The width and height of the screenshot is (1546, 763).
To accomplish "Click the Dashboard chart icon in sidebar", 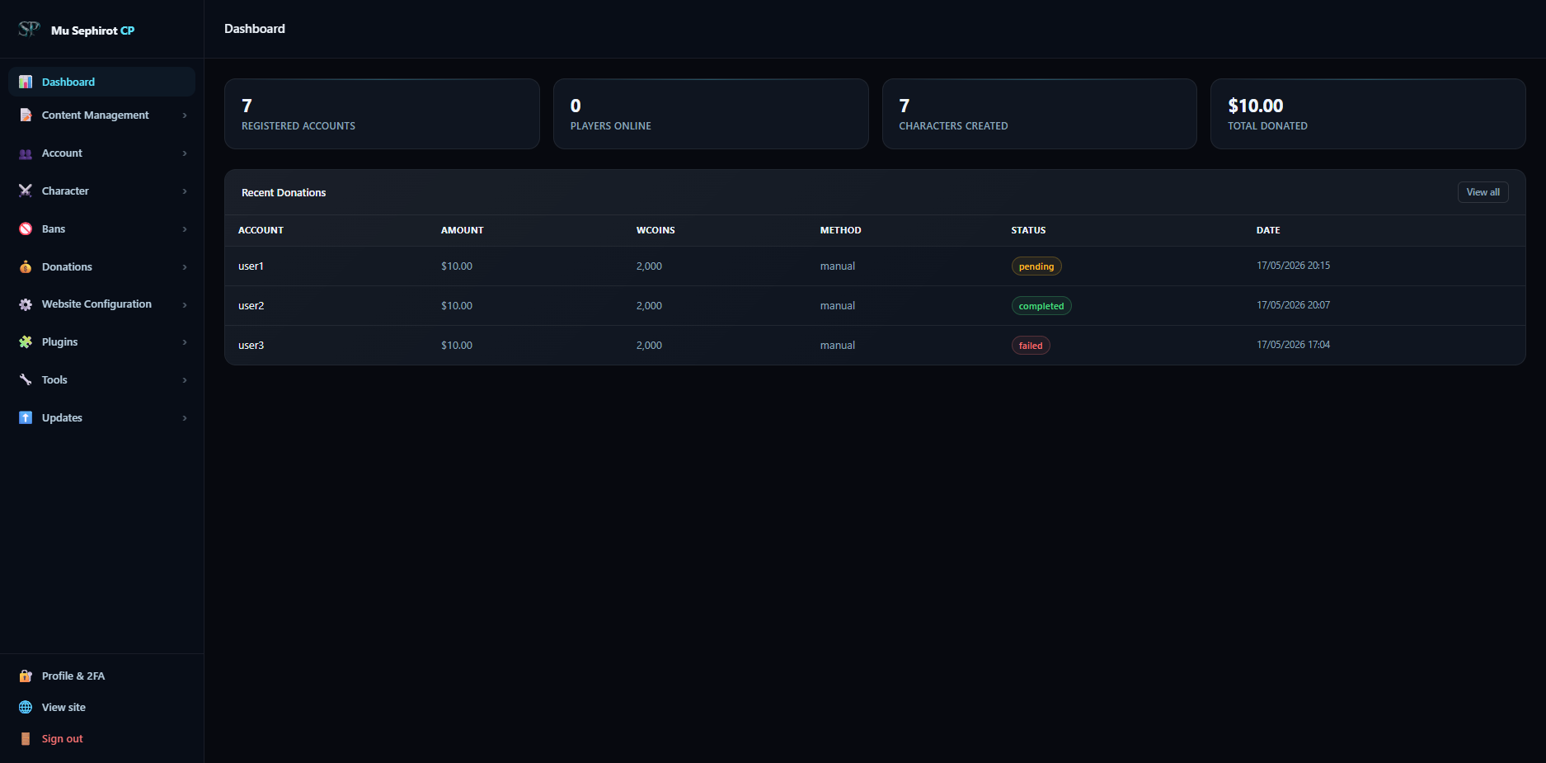I will click(x=26, y=82).
